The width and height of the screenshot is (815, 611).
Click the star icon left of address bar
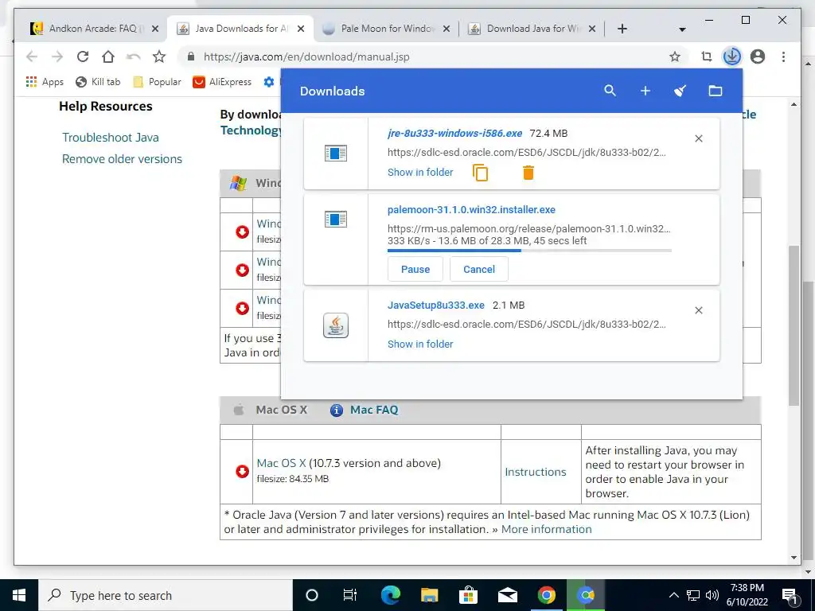pos(159,56)
